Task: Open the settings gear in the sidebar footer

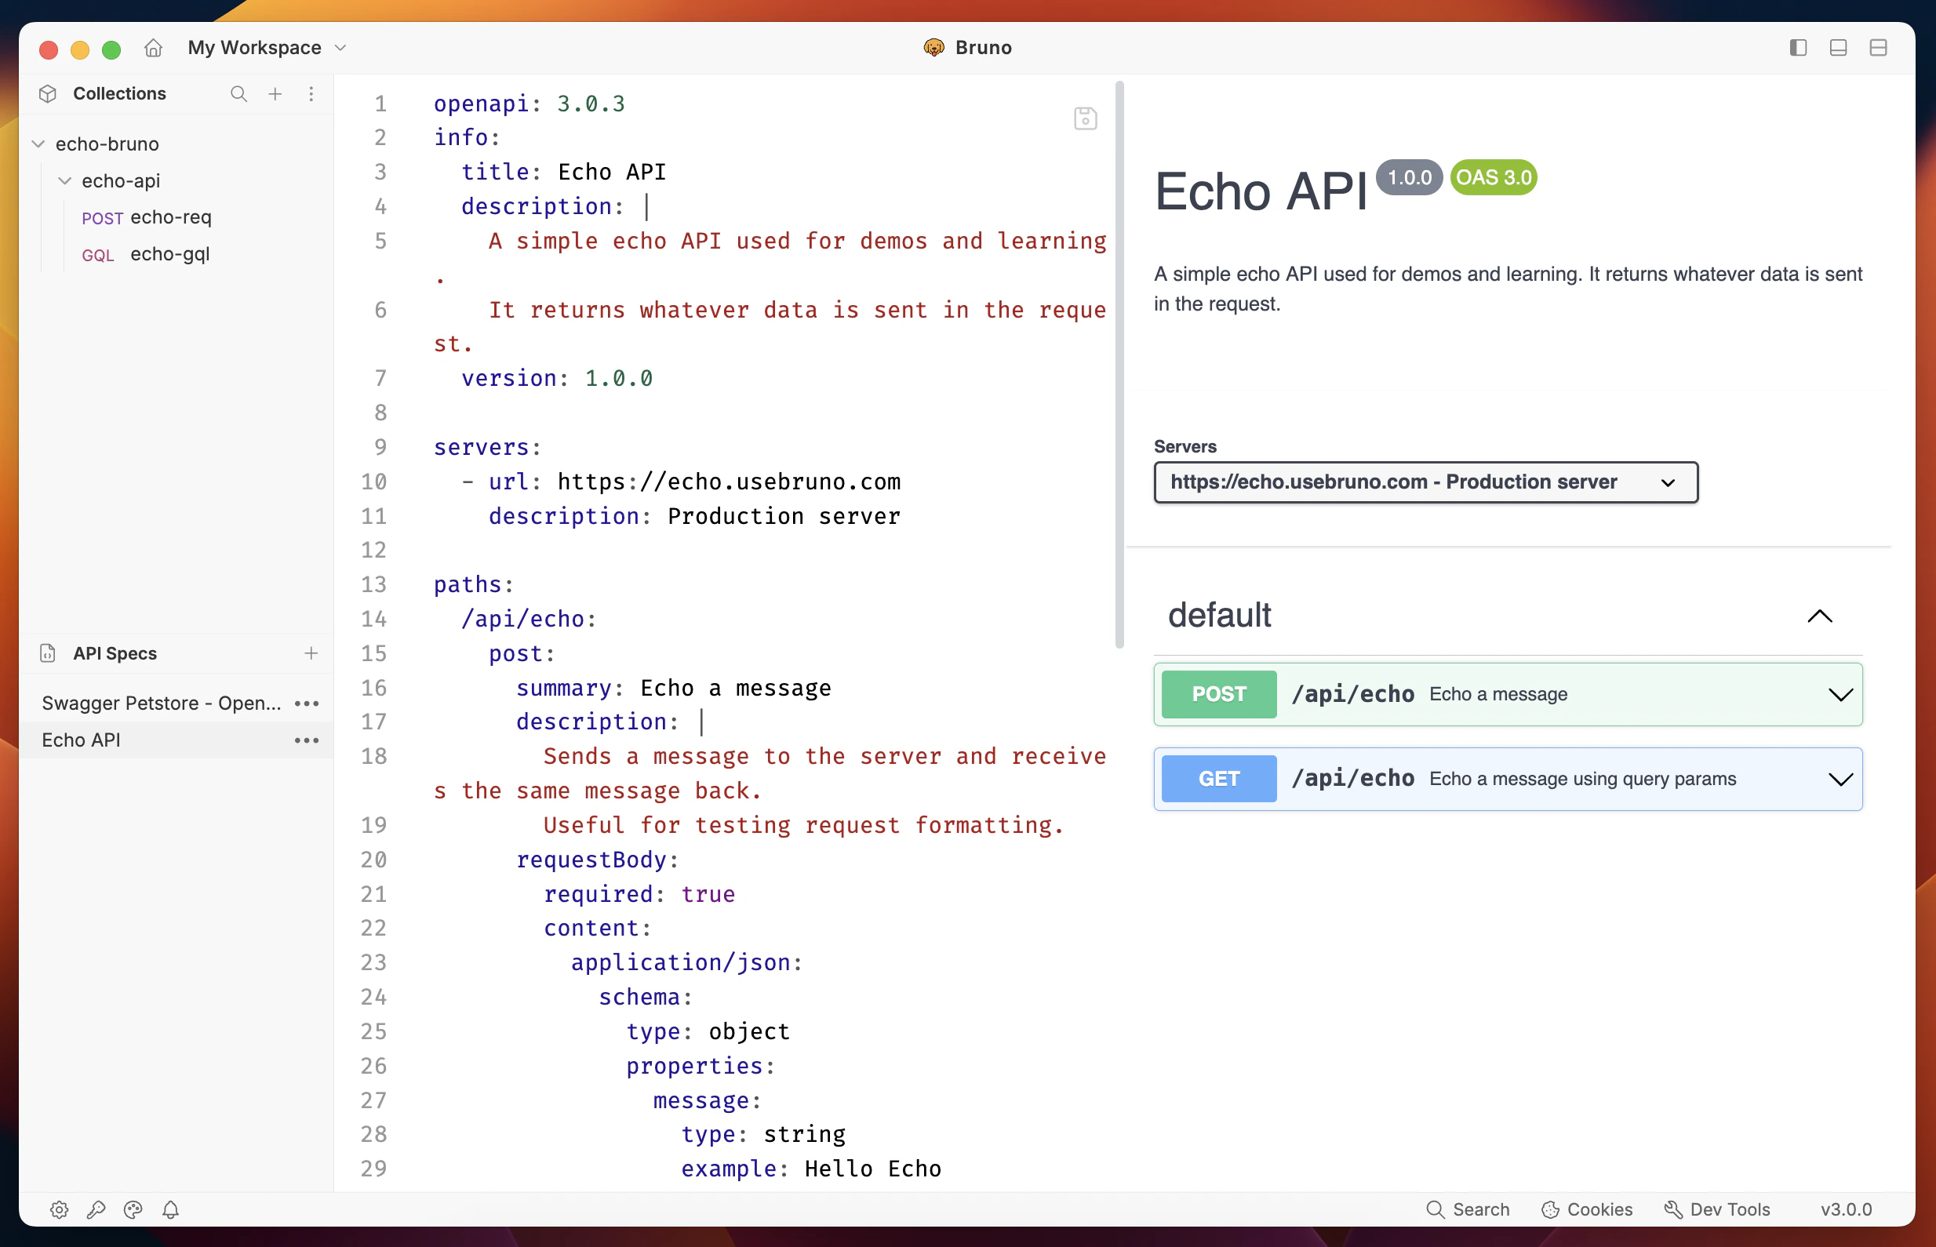Action: pos(59,1209)
